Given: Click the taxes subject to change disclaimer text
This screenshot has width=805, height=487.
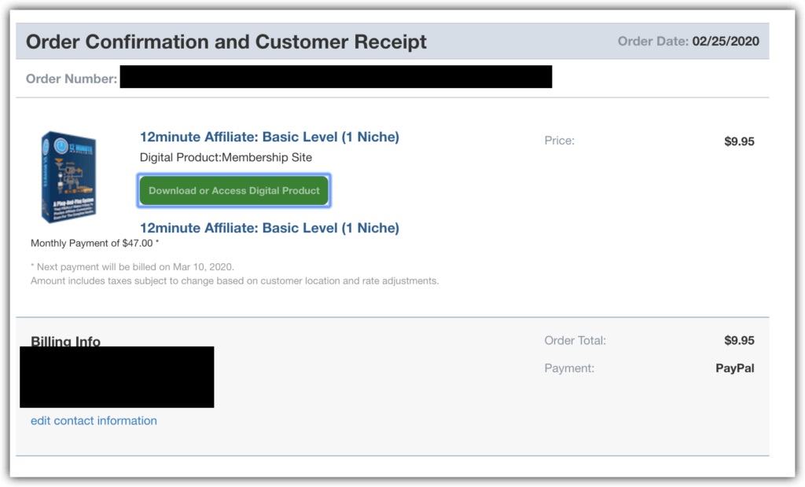Looking at the screenshot, I should pyautogui.click(x=234, y=280).
